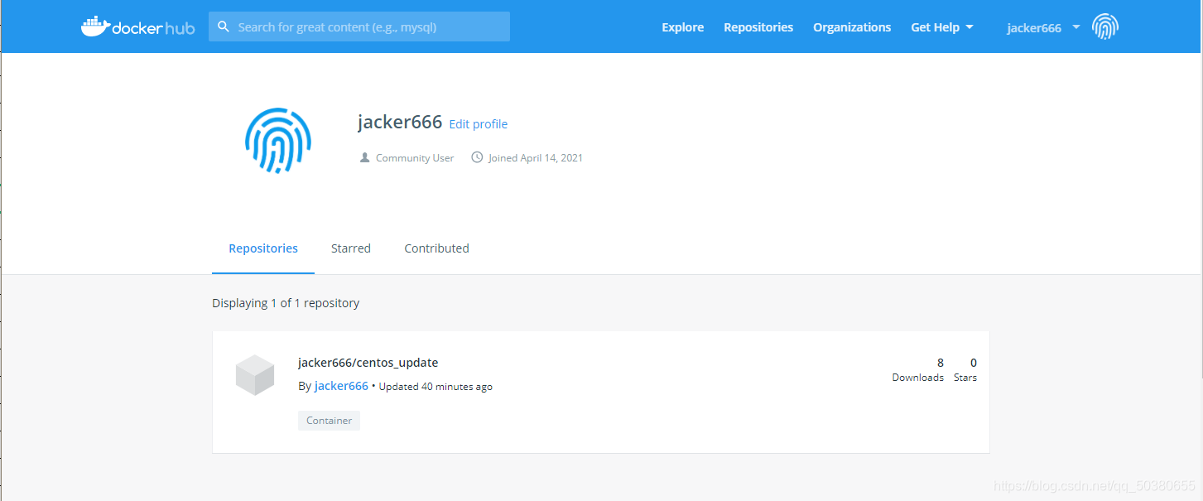The image size is (1203, 501).
Task: Select the Repositories tab with blue underline
Action: click(x=263, y=248)
